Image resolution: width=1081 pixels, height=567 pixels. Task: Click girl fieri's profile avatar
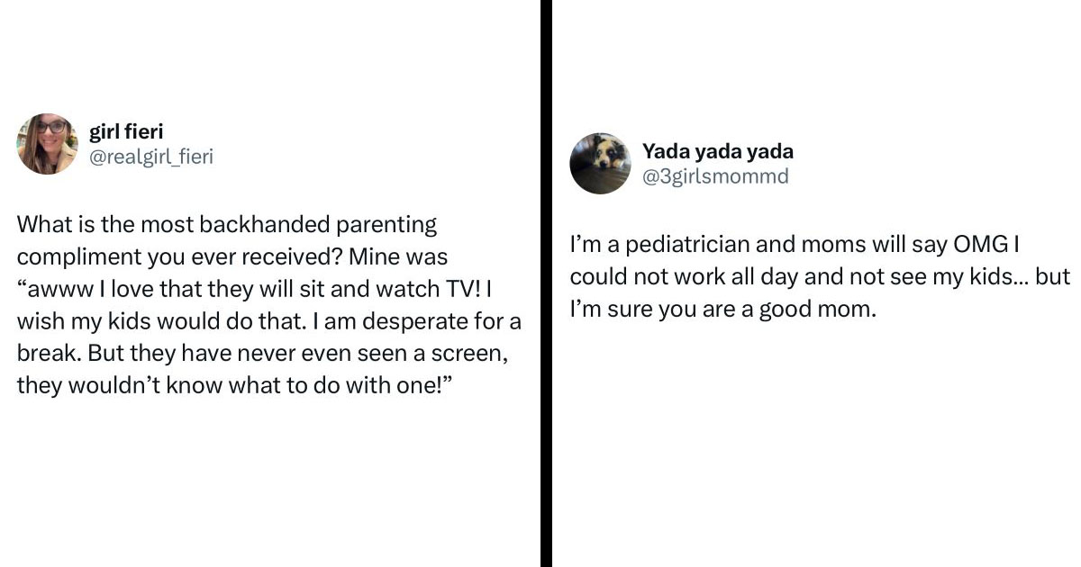pyautogui.click(x=47, y=144)
